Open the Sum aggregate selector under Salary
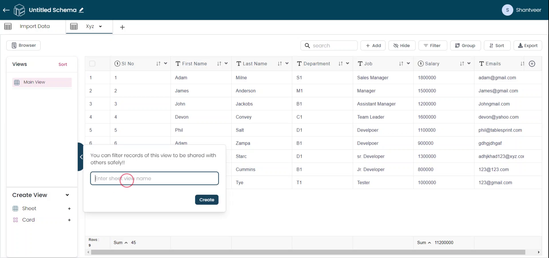This screenshot has width=549, height=258. pos(424,243)
